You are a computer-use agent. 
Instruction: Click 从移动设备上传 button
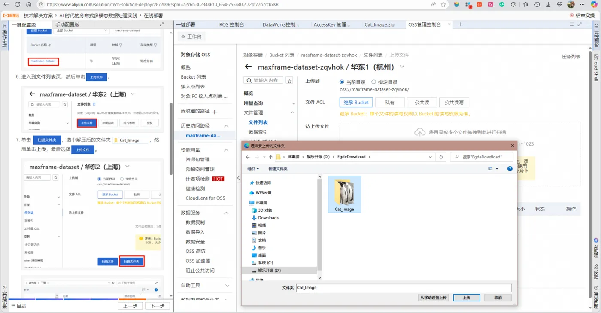click(434, 298)
